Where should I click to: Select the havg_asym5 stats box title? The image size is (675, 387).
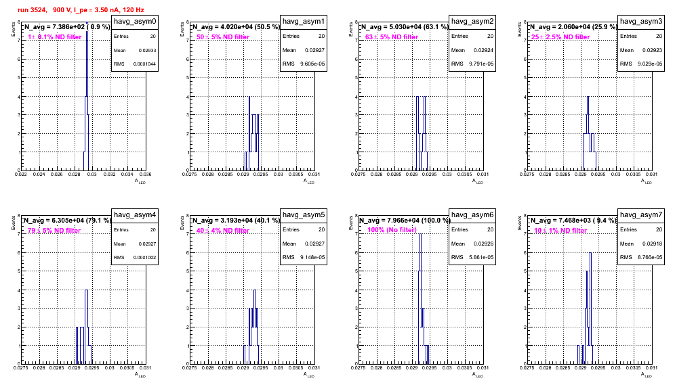click(x=304, y=215)
